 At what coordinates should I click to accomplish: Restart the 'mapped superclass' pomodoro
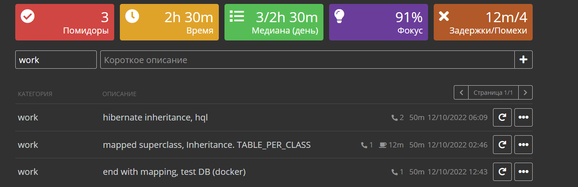(502, 145)
